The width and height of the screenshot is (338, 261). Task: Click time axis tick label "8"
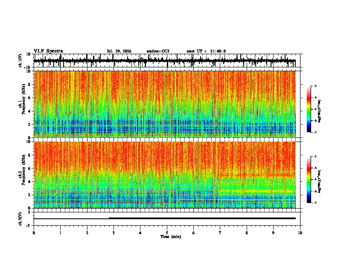[247, 233]
